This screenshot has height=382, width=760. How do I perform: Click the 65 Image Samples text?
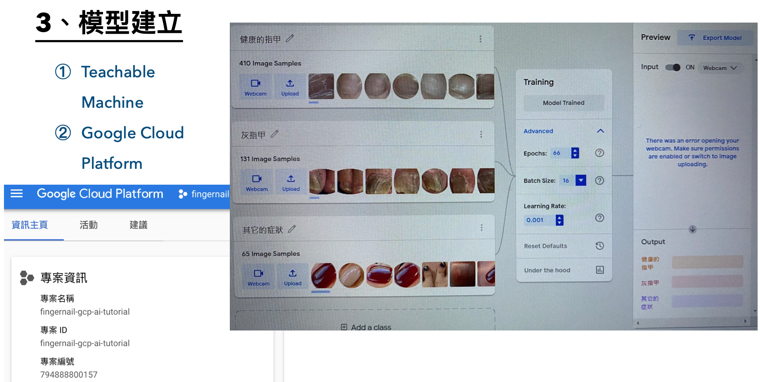pyautogui.click(x=271, y=254)
